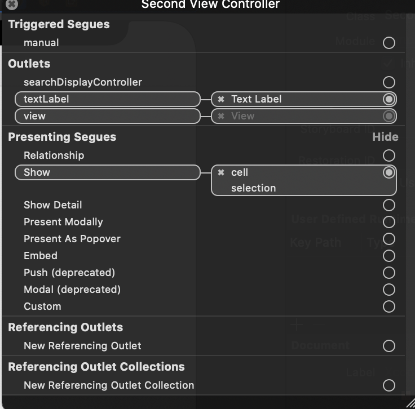Click the filled connection circle beside Text Label
Viewport: 415px width, 409px height.
pos(389,99)
